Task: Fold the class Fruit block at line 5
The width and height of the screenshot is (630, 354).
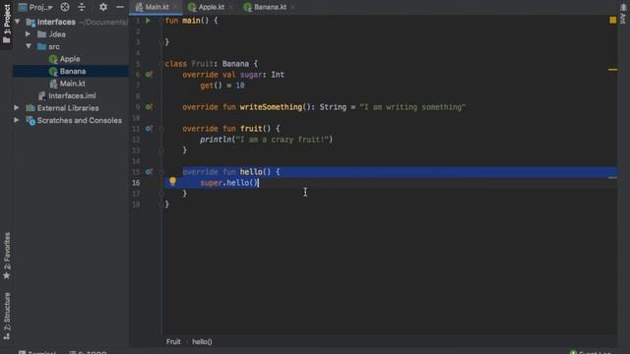Action: (161, 63)
